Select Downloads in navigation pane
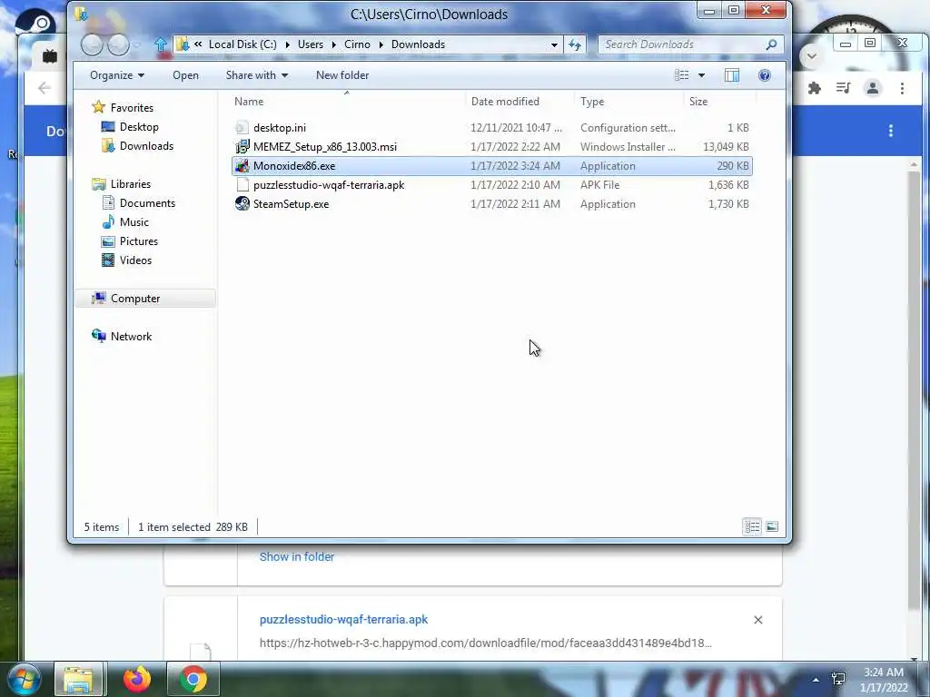930x697 pixels. pyautogui.click(x=146, y=146)
